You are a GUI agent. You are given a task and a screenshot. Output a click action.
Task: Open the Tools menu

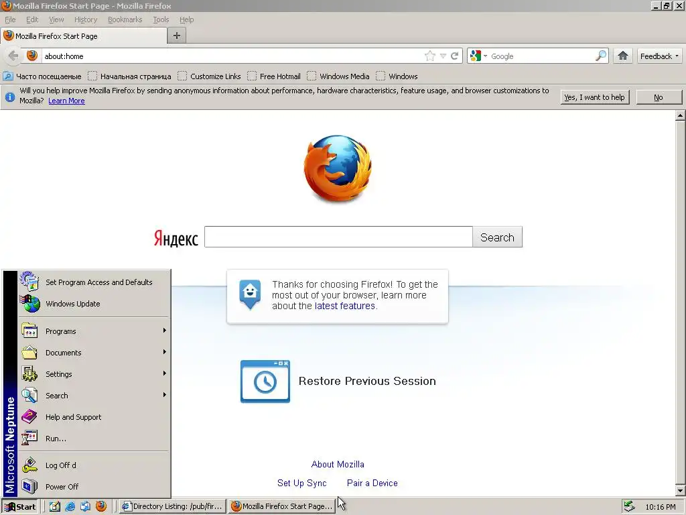(x=161, y=19)
